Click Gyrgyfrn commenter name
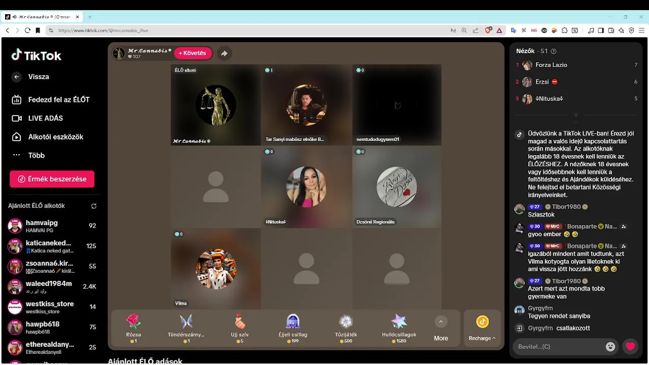 pyautogui.click(x=540, y=308)
